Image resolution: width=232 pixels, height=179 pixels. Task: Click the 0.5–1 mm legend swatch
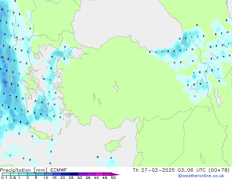pyautogui.click(x=15, y=174)
